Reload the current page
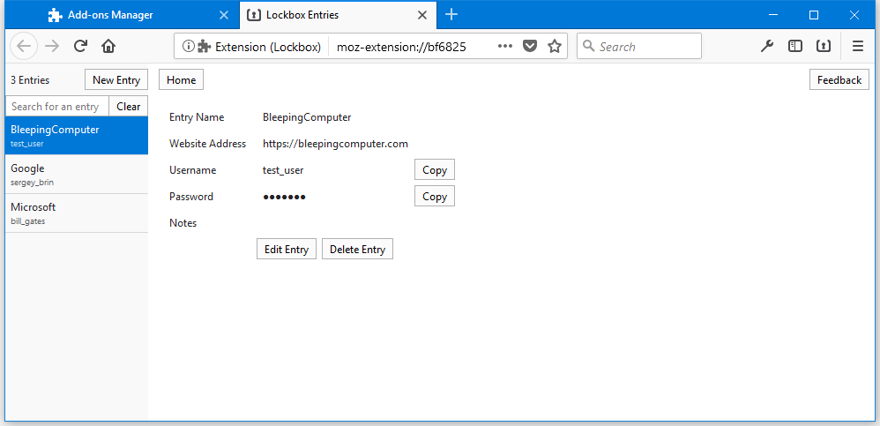880x426 pixels. click(x=80, y=47)
